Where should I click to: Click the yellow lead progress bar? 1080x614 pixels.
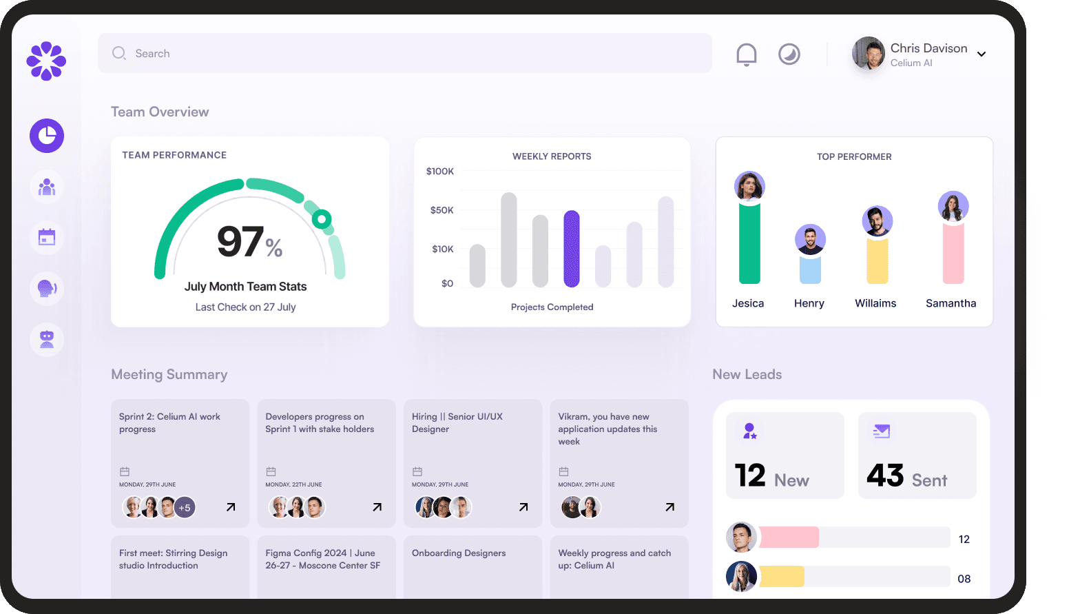click(782, 576)
